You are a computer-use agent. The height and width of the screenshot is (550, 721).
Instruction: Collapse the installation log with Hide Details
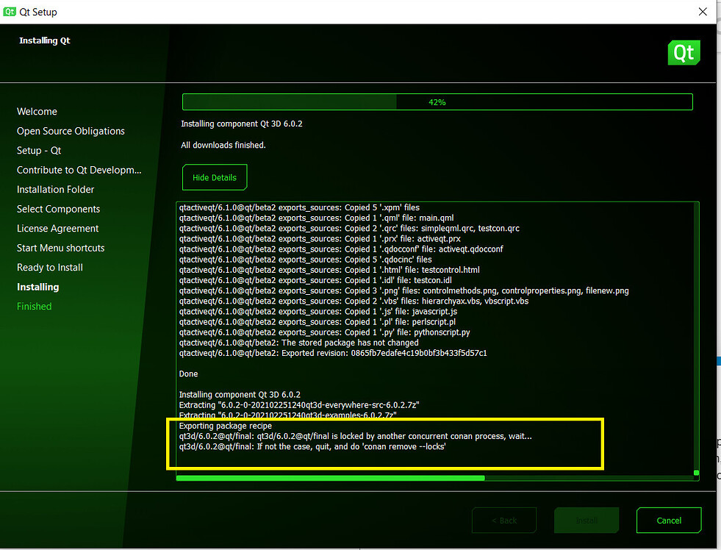[214, 177]
